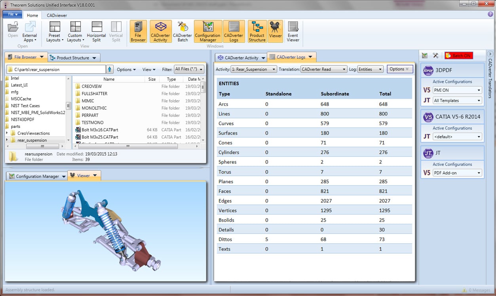Toggle CADverter Logs window button in ribbon
Viewport: 496px width, 296px height.
(234, 32)
